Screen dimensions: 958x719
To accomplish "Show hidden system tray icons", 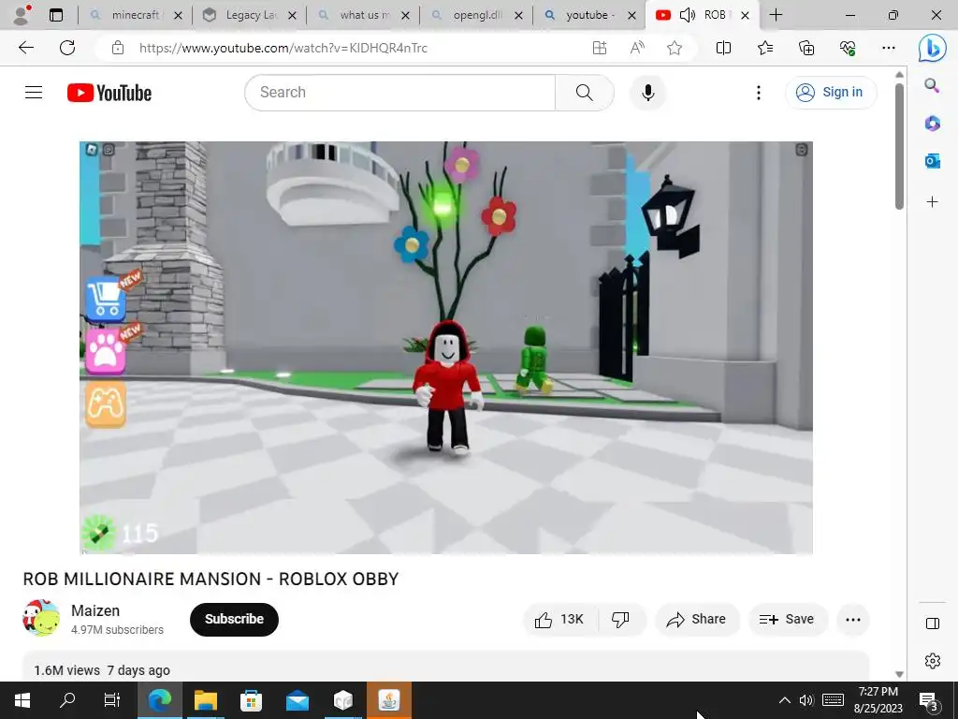I will click(785, 700).
